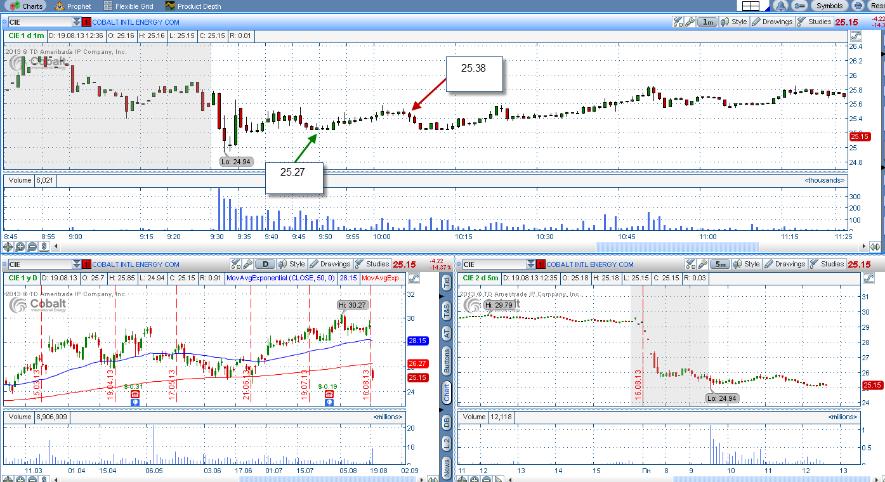Screen dimensions: 885x482
Task: Click the Symbols button
Action: click(830, 6)
